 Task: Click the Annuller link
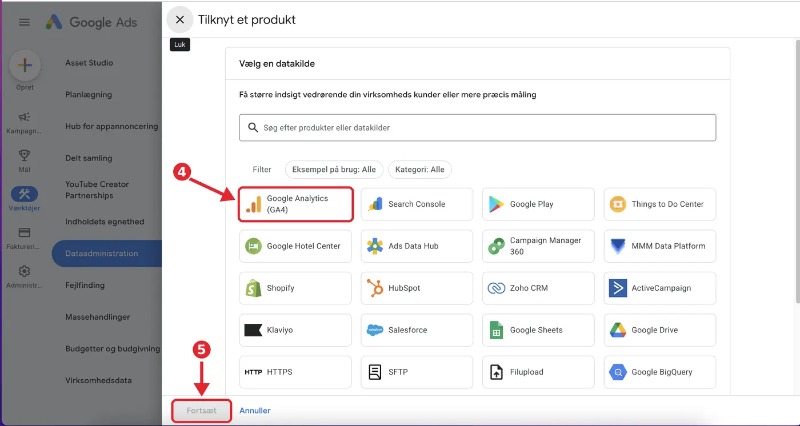(x=255, y=411)
